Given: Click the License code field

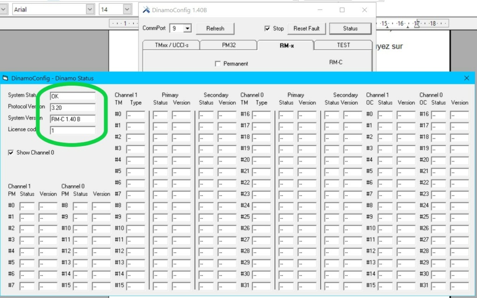Looking at the screenshot, I should point(73,130).
